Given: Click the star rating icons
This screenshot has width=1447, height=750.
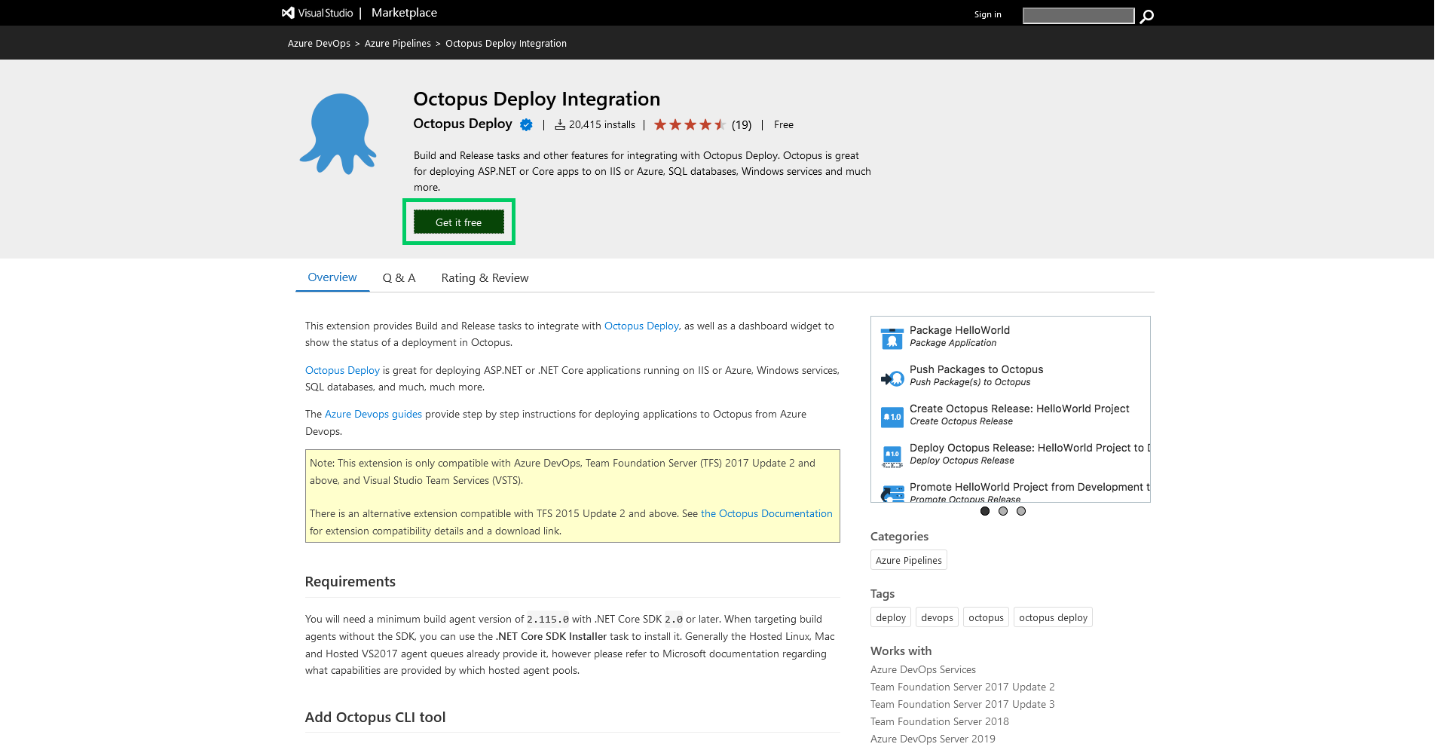Looking at the screenshot, I should [x=690, y=125].
